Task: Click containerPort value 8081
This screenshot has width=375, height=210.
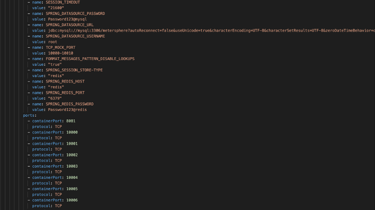Action: click(71, 121)
